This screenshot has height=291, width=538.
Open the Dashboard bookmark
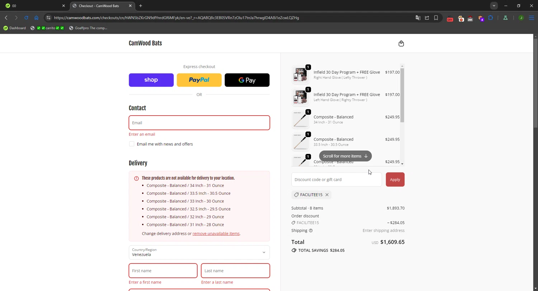tap(14, 28)
